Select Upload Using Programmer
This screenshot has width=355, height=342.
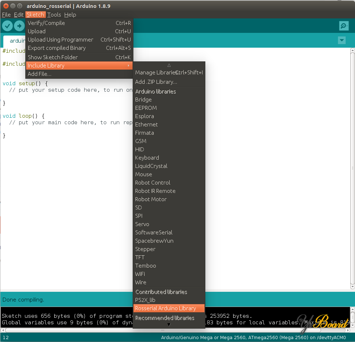(79, 40)
